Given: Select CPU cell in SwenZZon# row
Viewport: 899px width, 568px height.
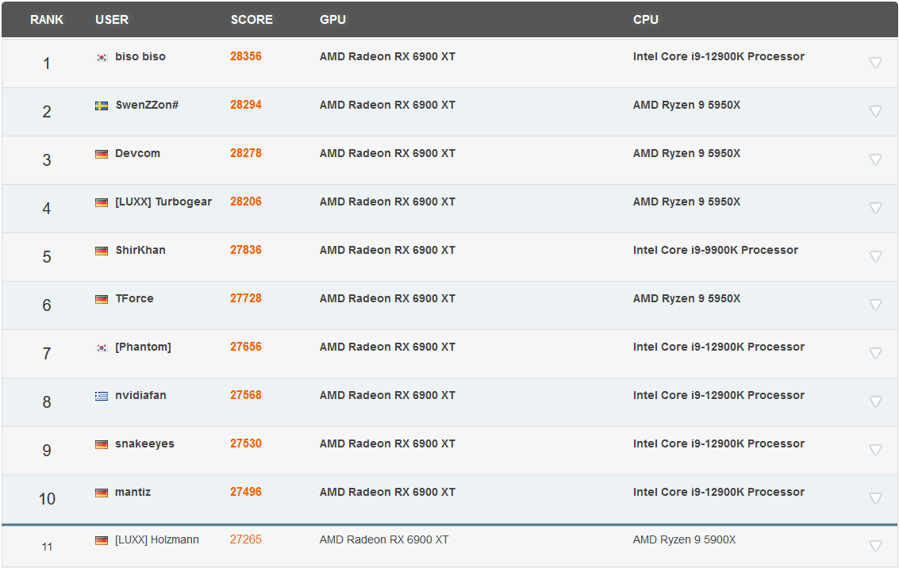Looking at the screenshot, I should [687, 105].
